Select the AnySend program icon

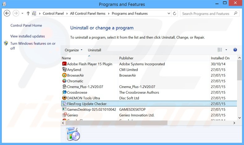(64, 69)
